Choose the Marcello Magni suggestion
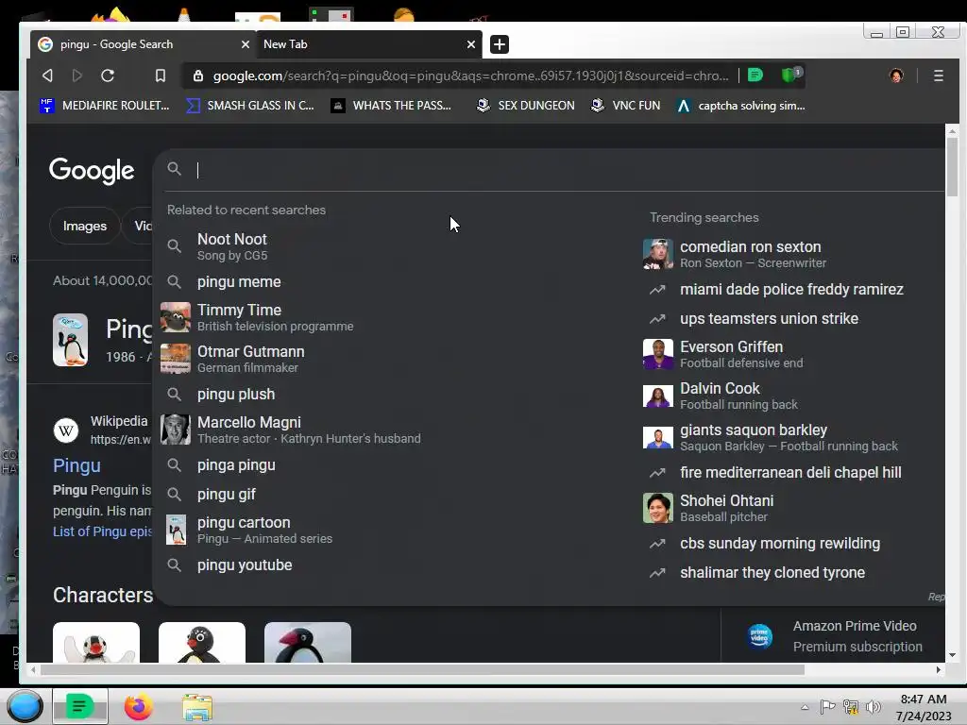The width and height of the screenshot is (967, 725). 395,430
